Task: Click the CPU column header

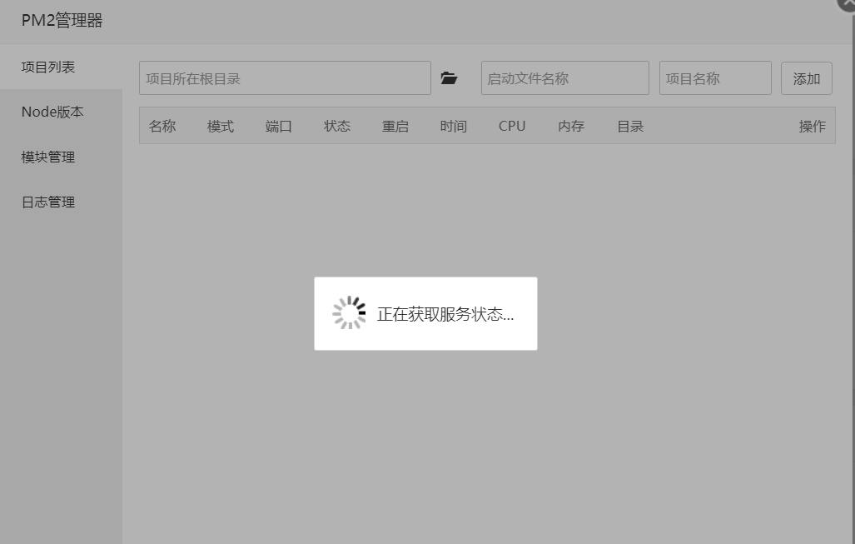Action: pyautogui.click(x=512, y=126)
